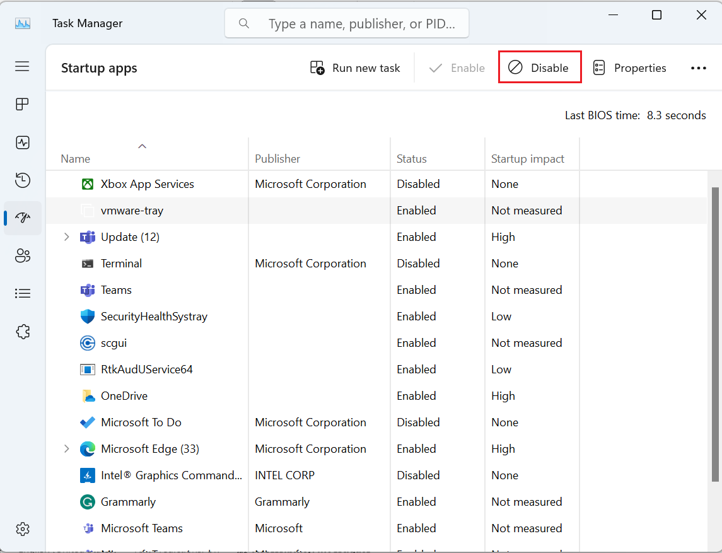
Task: Open the hamburger navigation menu
Action: click(22, 66)
